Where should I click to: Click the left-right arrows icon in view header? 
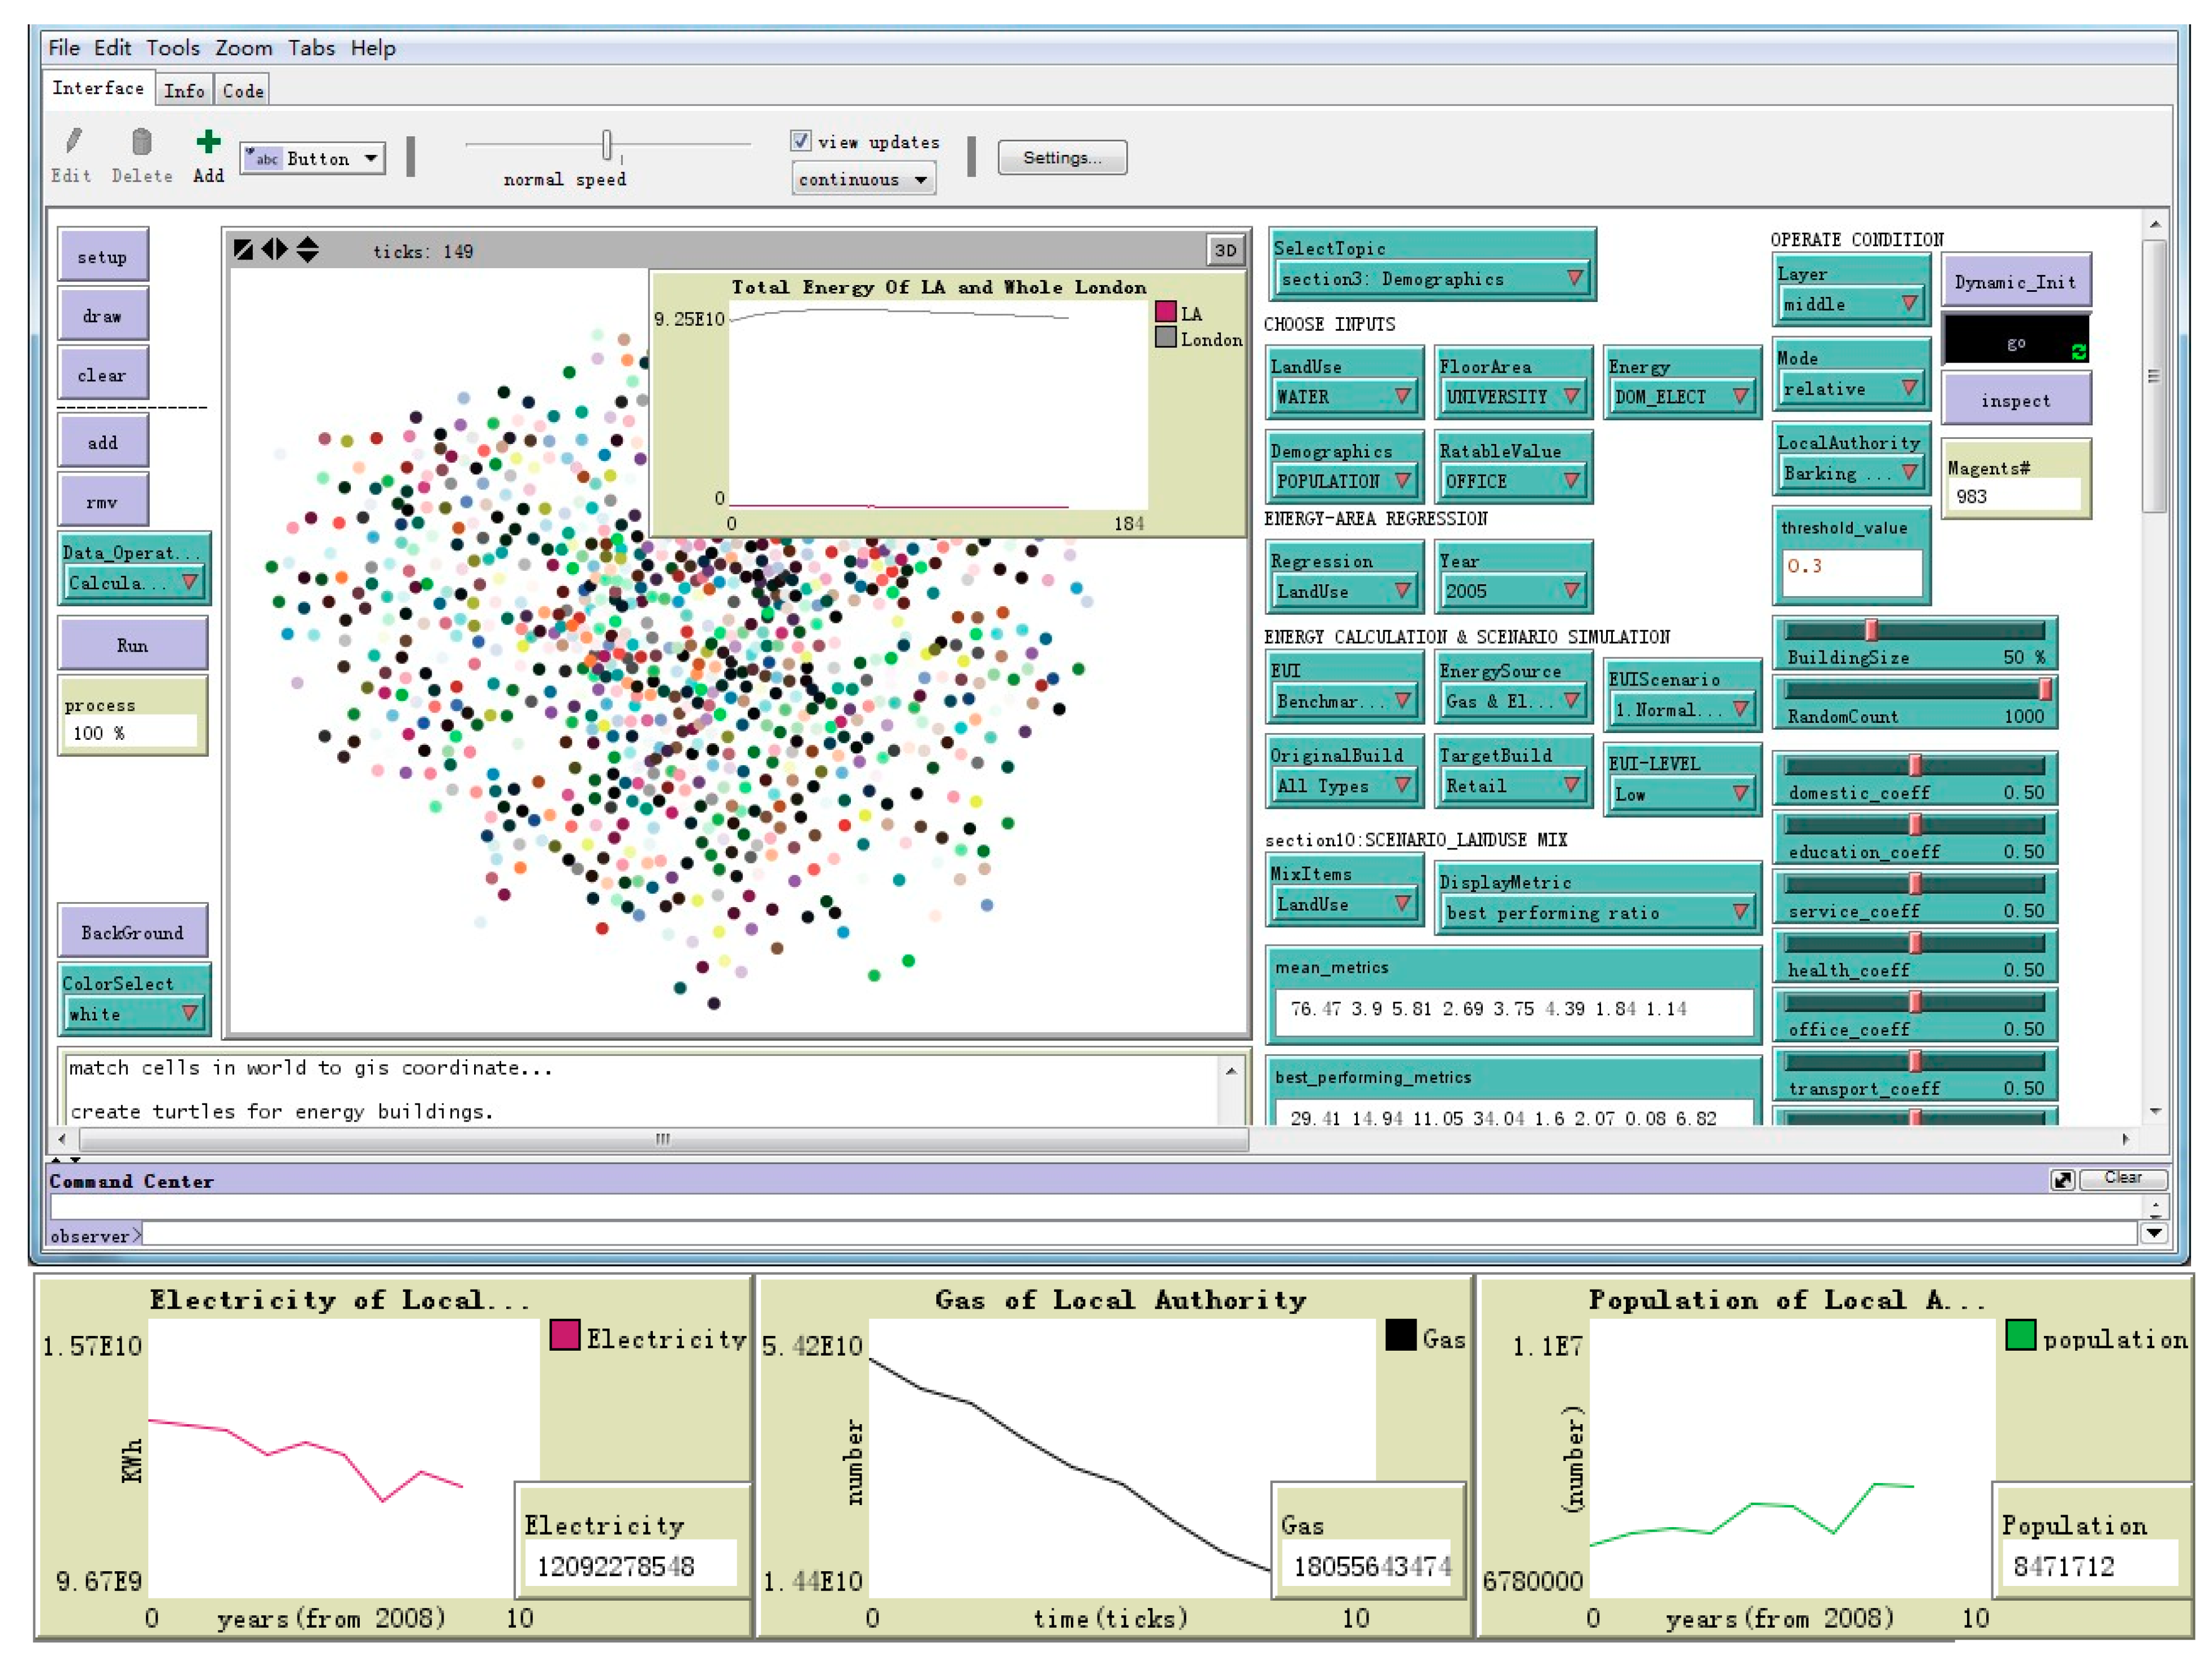[x=274, y=249]
